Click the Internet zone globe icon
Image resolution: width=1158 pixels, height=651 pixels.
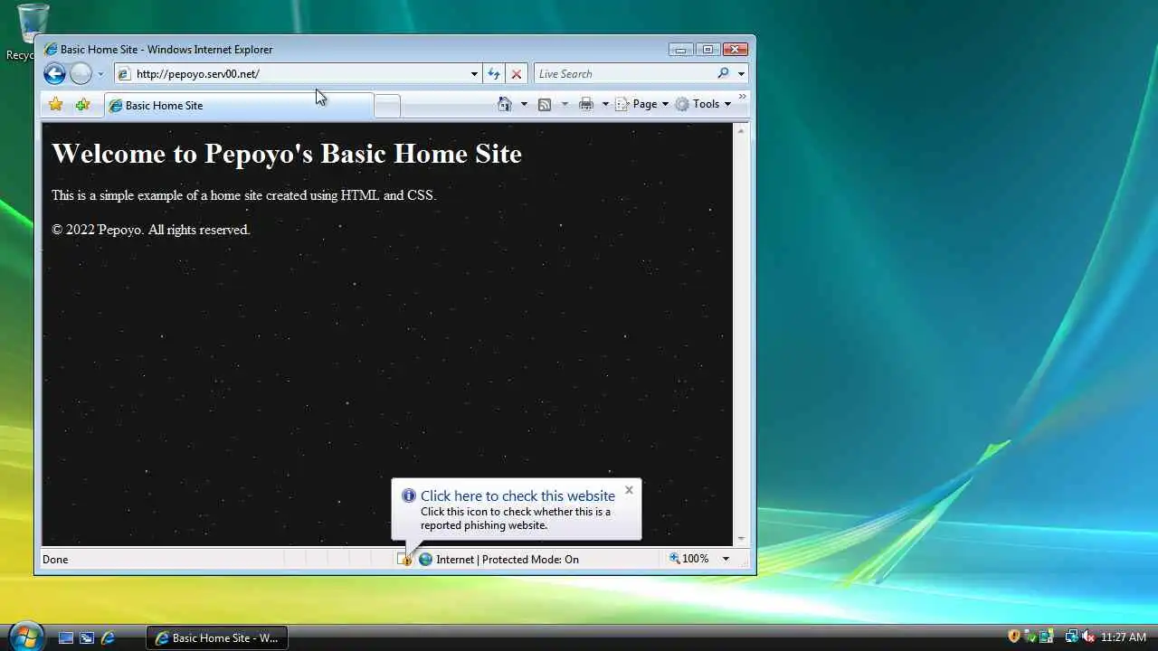coord(425,560)
